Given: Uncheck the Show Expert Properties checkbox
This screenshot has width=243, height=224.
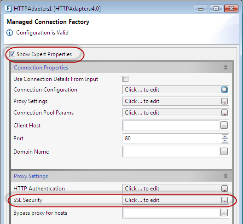Looking at the screenshot, I should point(12,54).
